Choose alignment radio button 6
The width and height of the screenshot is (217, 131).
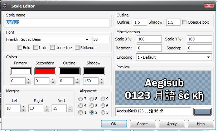pos(103,106)
